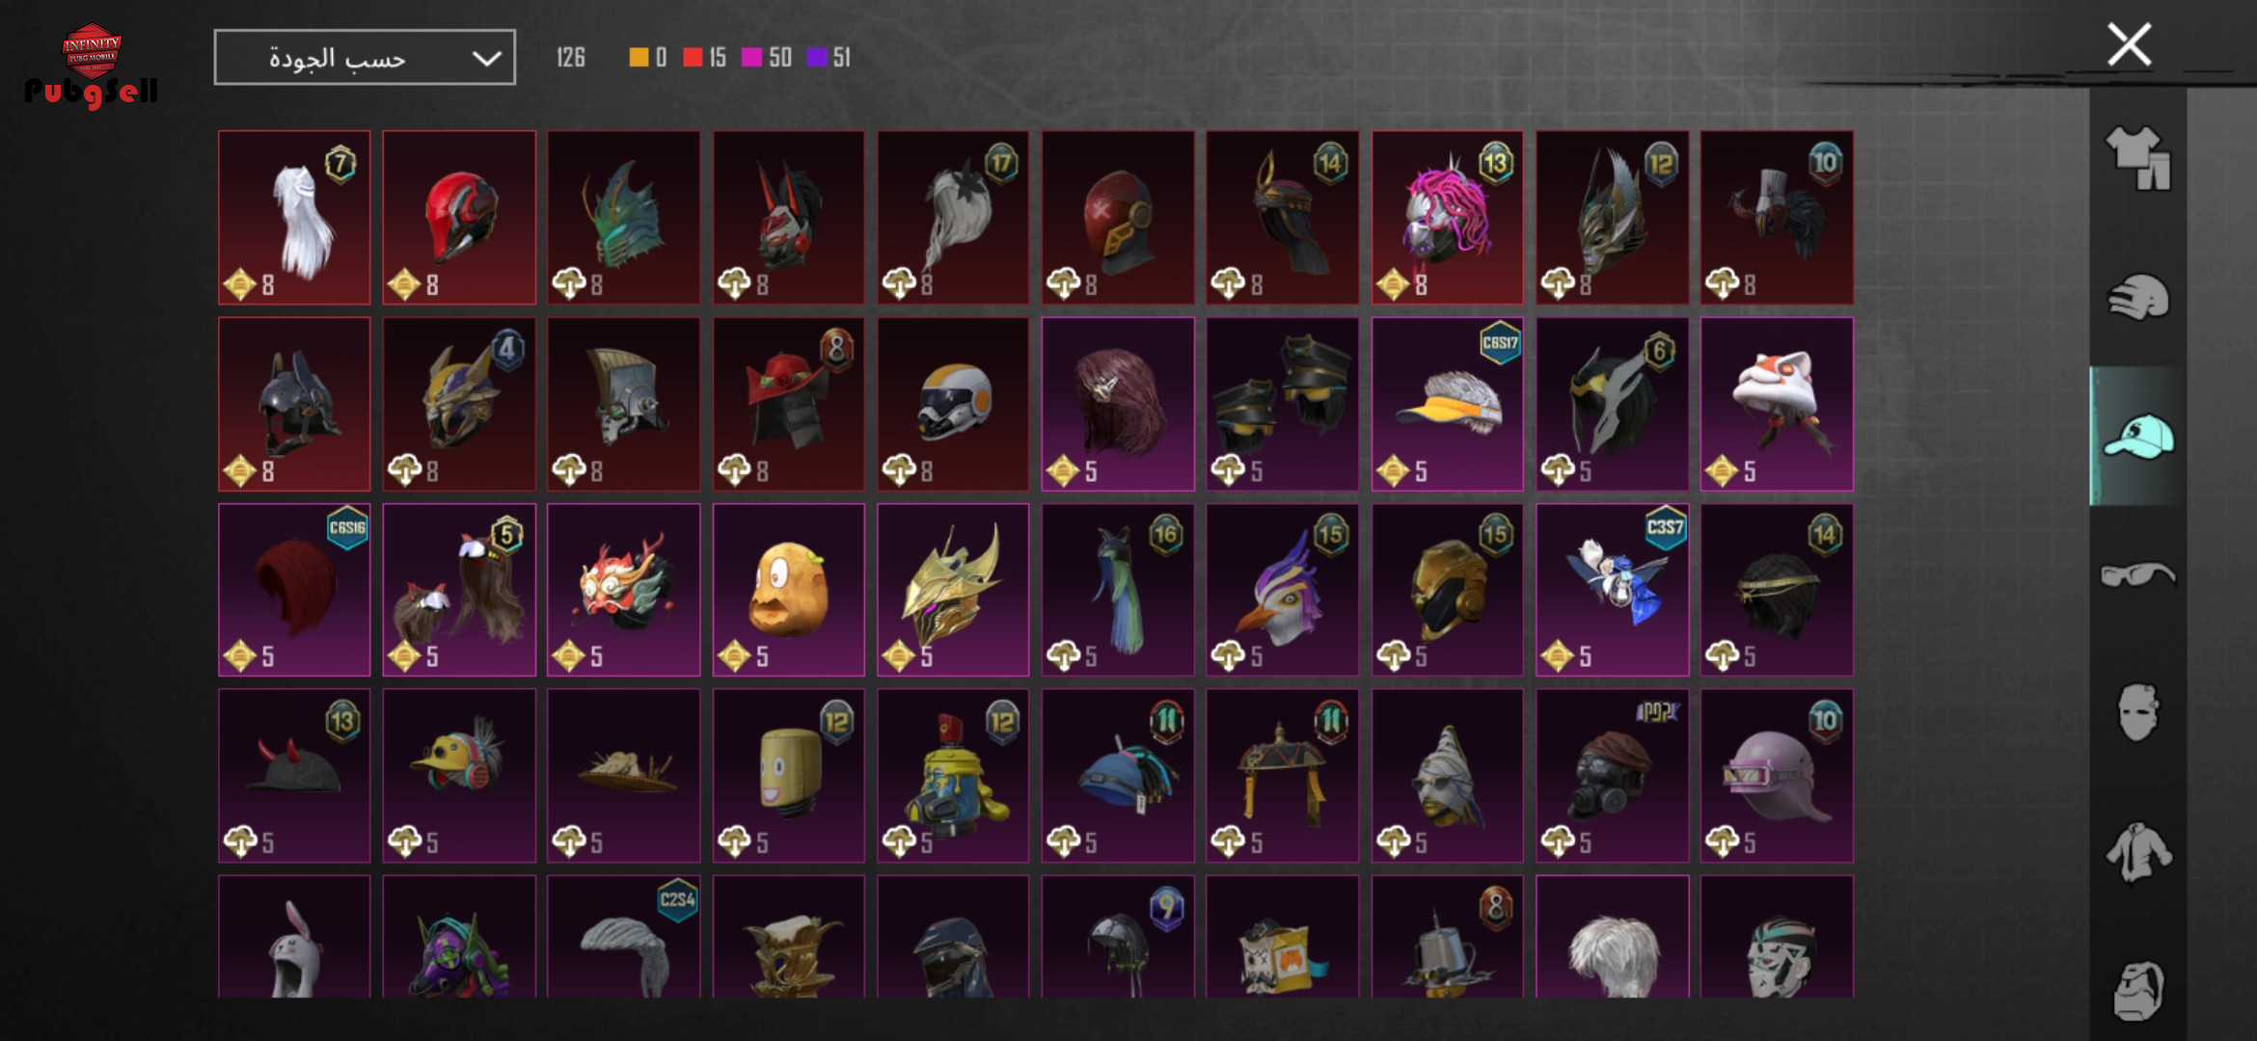The height and width of the screenshot is (1041, 2257).
Task: Open the backpack category at sidebar bottom
Action: [x=2137, y=990]
